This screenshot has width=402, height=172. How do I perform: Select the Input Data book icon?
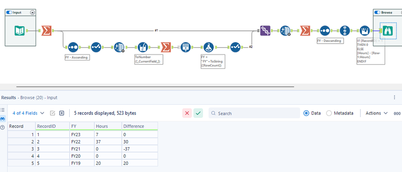click(19, 30)
